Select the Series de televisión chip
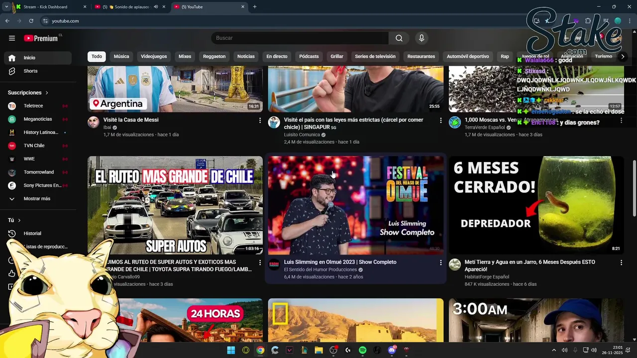Viewport: 637px width, 358px height. [375, 57]
